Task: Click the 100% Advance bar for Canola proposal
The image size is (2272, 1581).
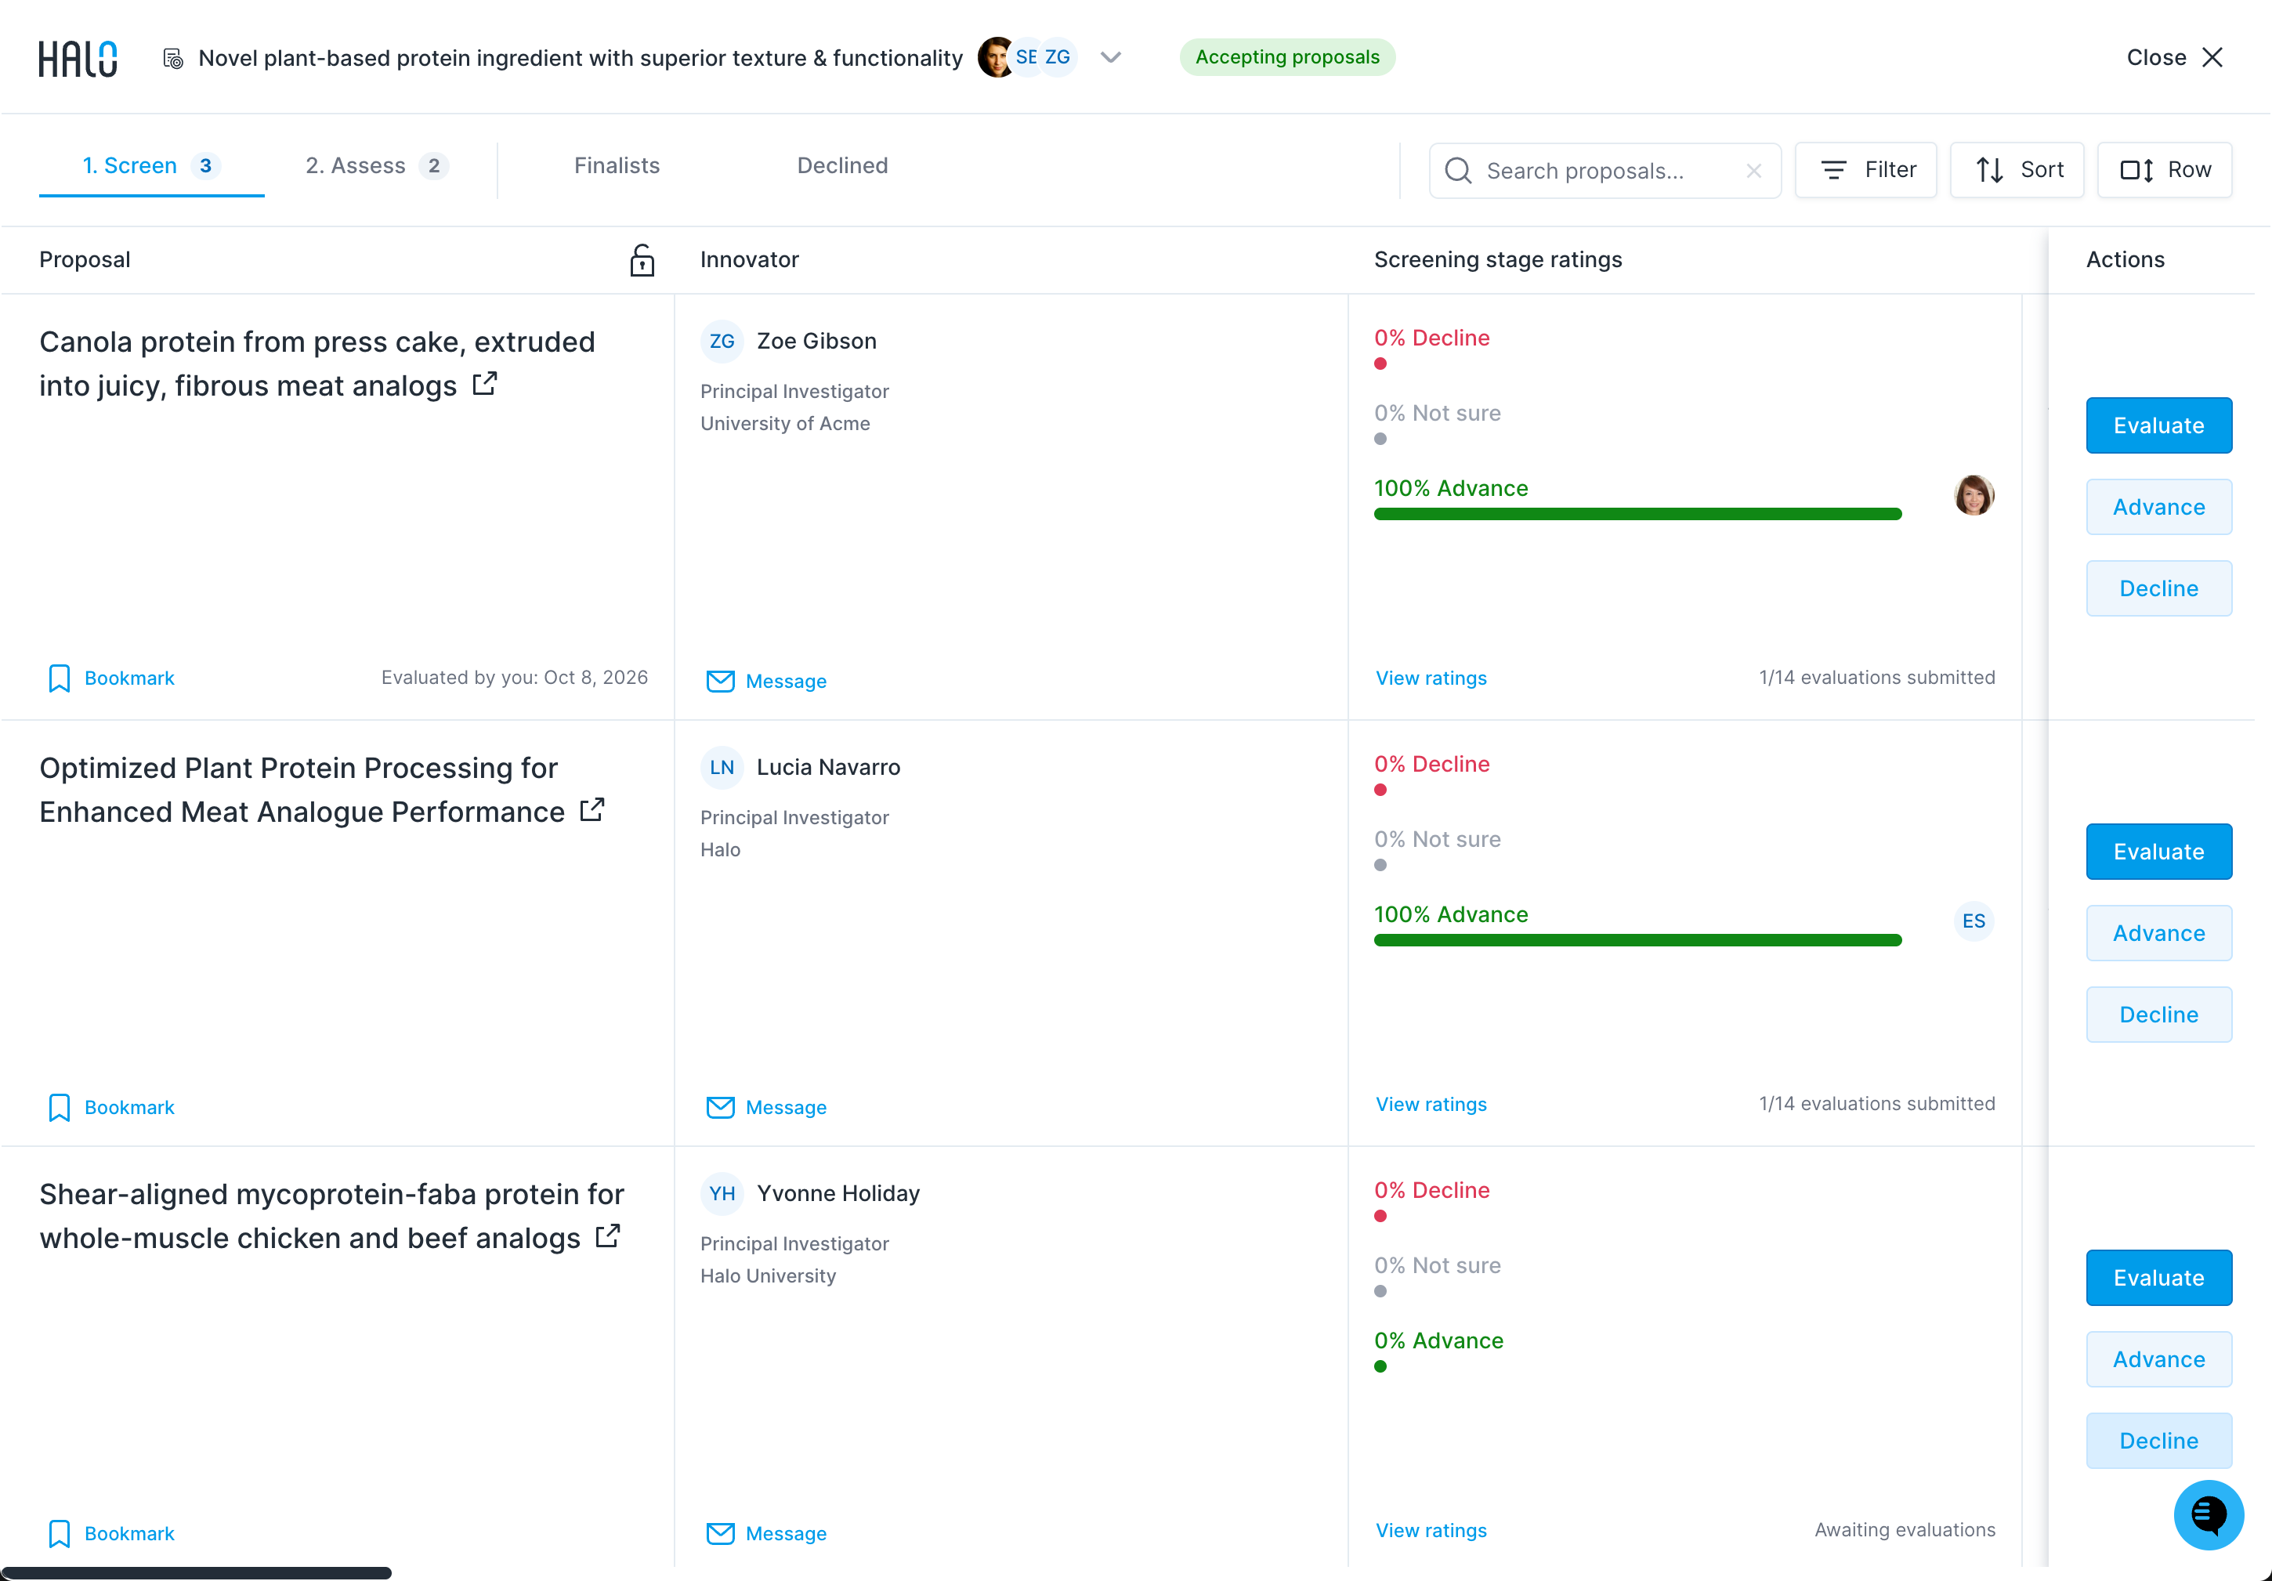Action: 1637,513
